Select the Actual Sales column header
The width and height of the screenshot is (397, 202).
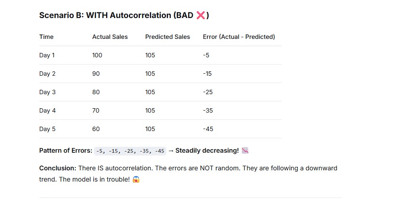110,37
